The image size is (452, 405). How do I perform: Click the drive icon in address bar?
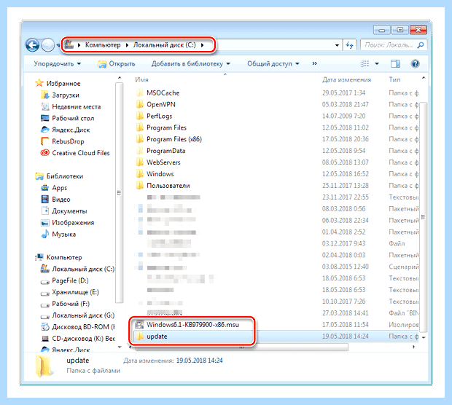tap(69, 44)
